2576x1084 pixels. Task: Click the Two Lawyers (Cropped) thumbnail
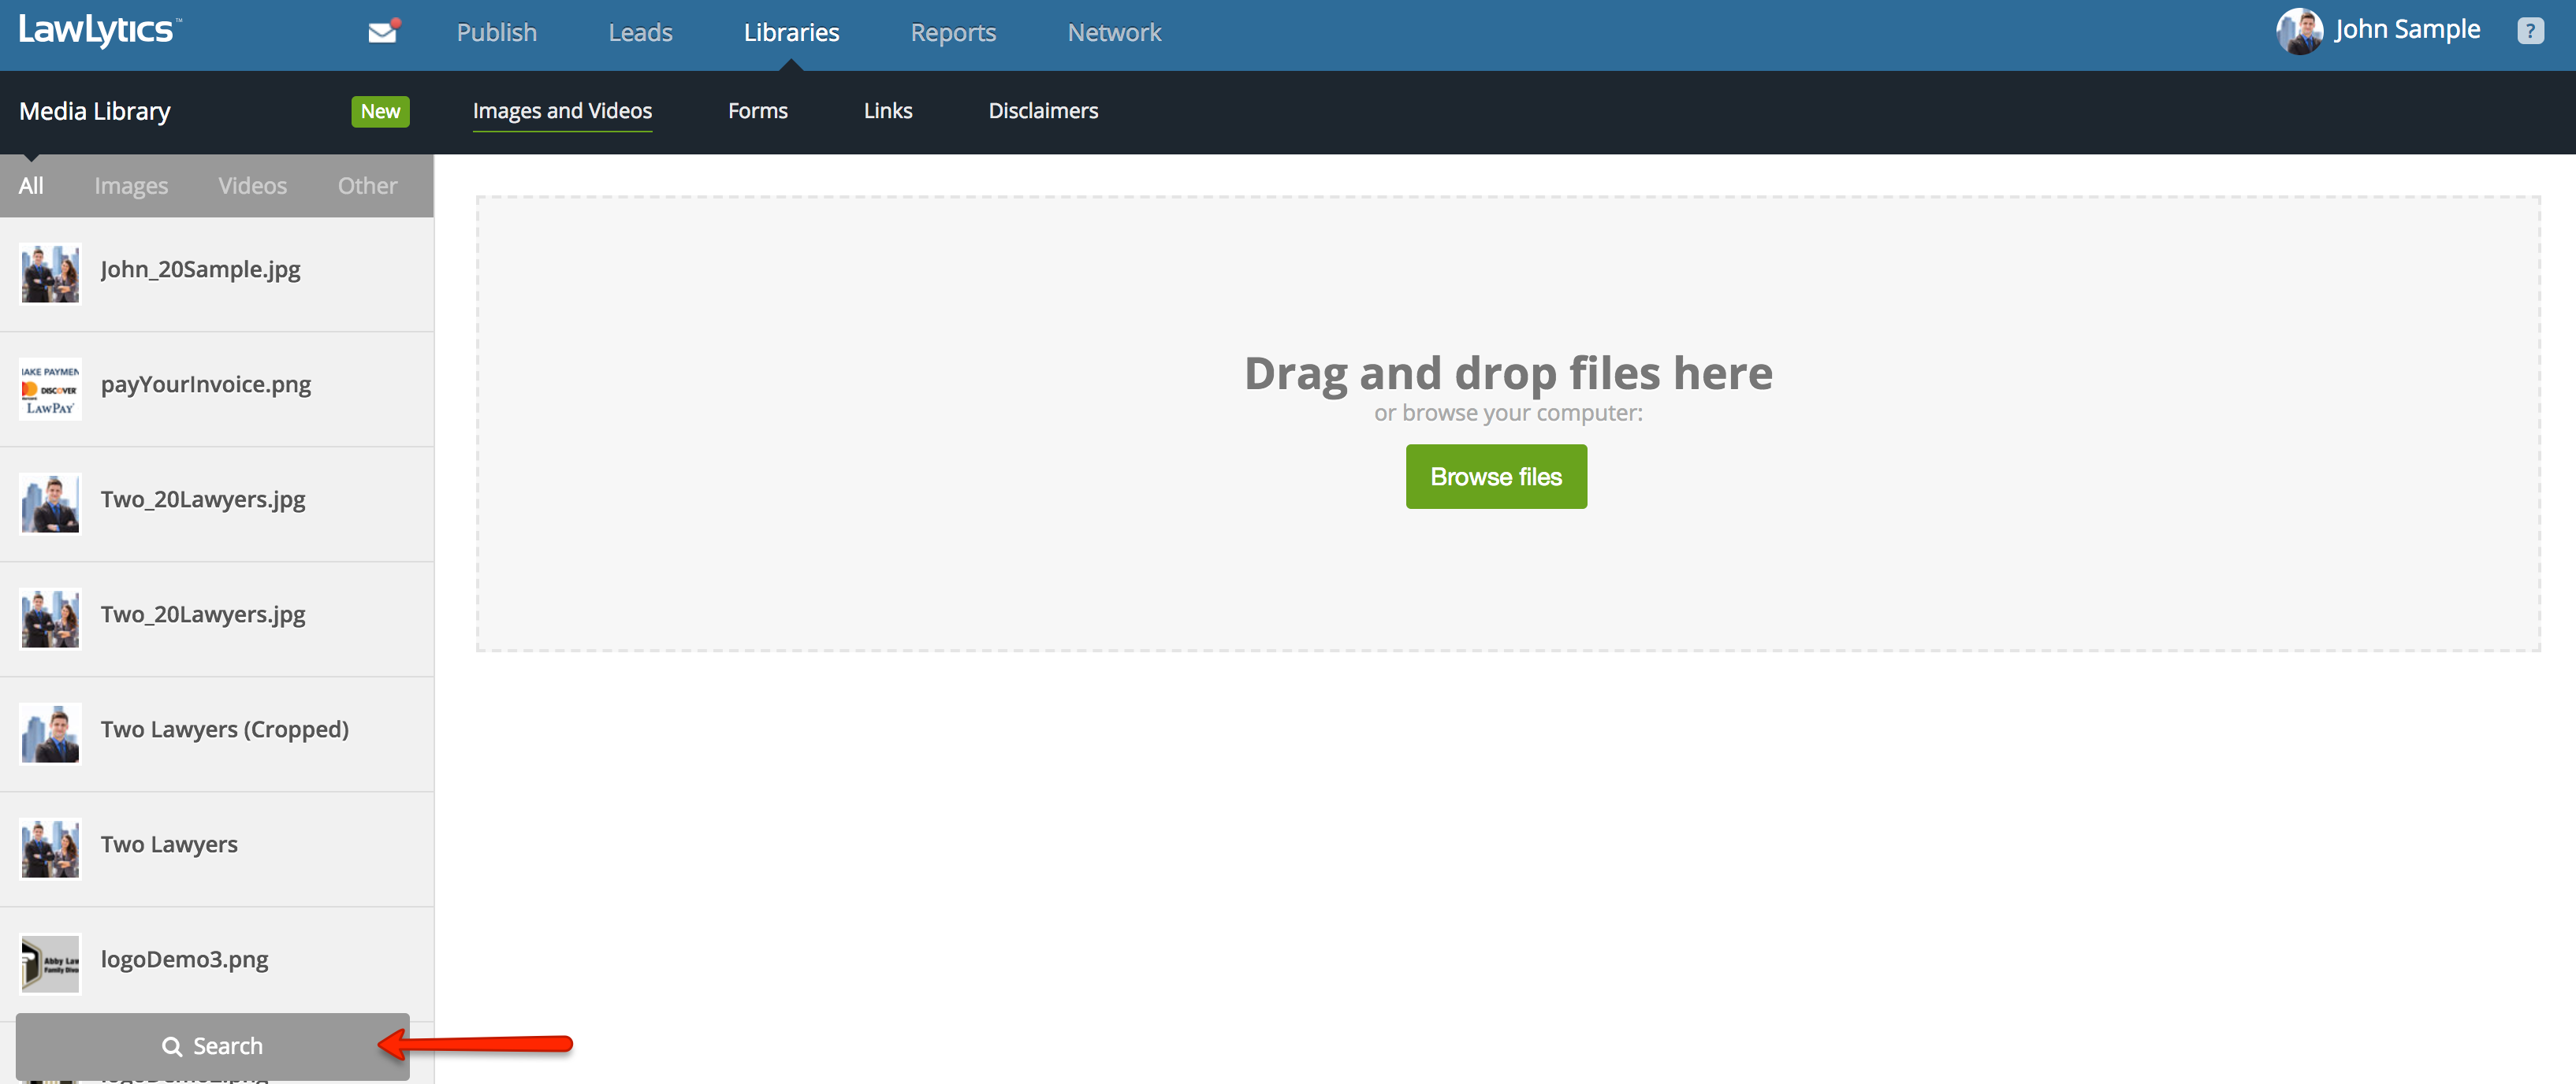[50, 733]
